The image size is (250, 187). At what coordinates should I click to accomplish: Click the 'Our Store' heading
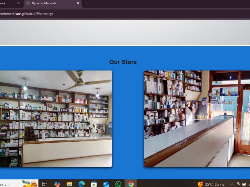123,62
